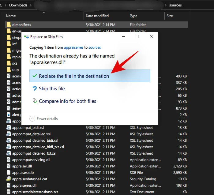Select appcompat_detailed_bidi_txt.xsl file name
Image resolution: width=214 pixels, height=195 pixels.
click(38, 147)
